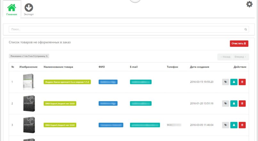Screen dimensions: 258x141
Task: Click the teal E-mail badge in row 1
Action: click(x=141, y=82)
